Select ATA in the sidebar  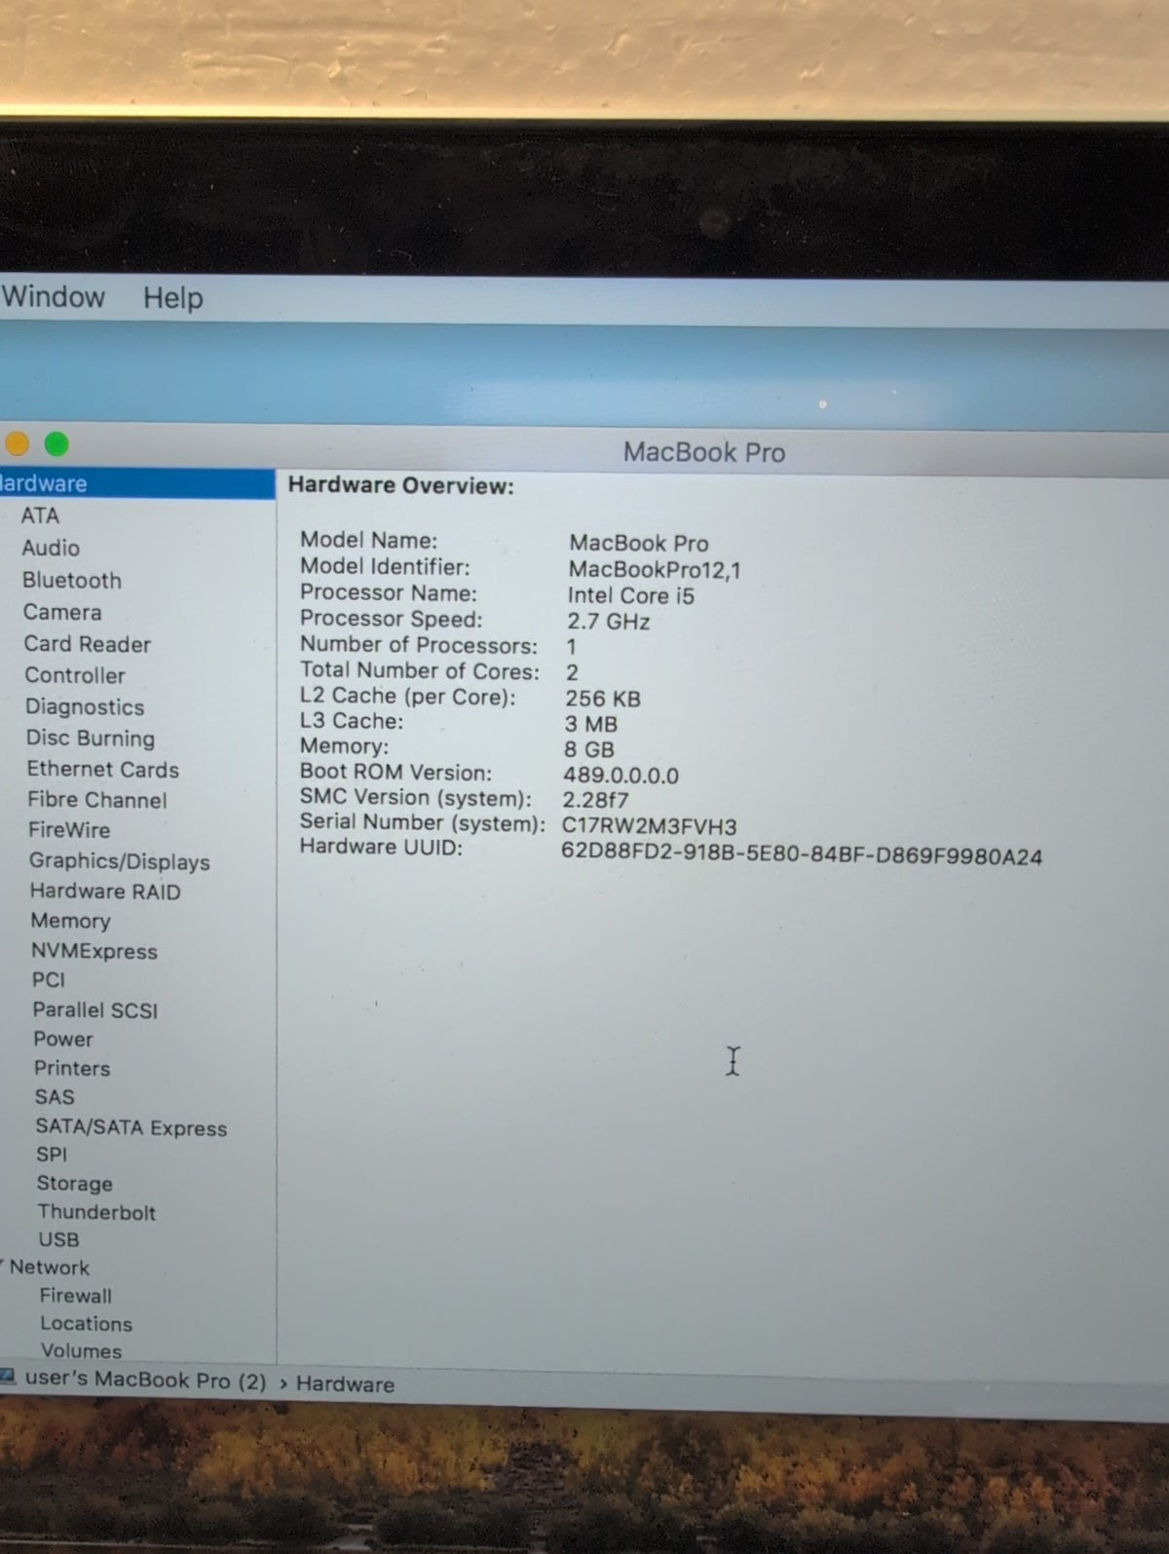click(40, 515)
